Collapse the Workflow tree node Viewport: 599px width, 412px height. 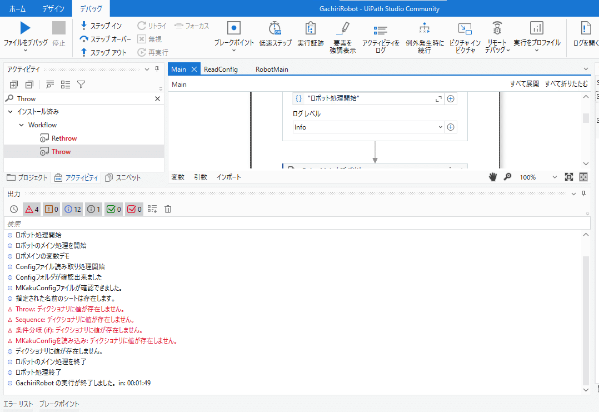click(x=22, y=125)
